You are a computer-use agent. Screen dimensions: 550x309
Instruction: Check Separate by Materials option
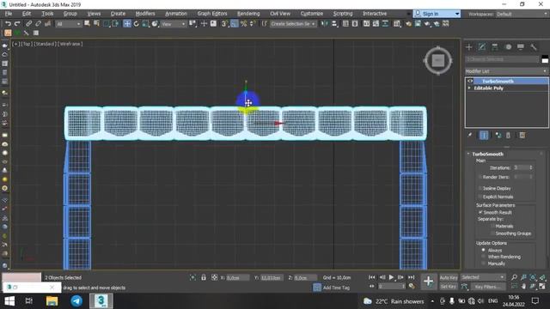492,227
